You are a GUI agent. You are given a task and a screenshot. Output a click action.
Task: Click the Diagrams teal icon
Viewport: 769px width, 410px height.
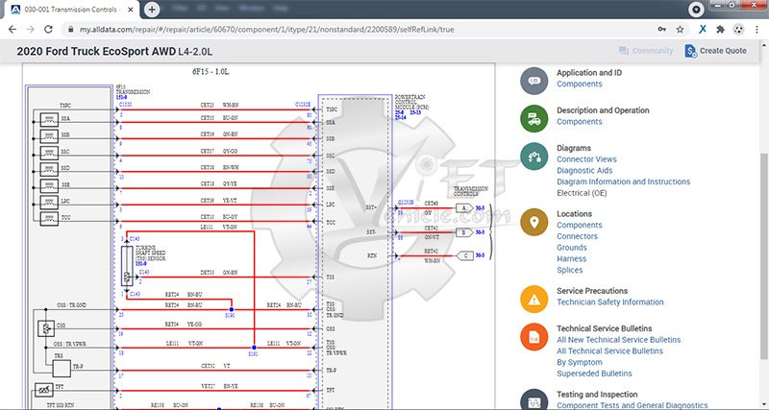point(534,157)
